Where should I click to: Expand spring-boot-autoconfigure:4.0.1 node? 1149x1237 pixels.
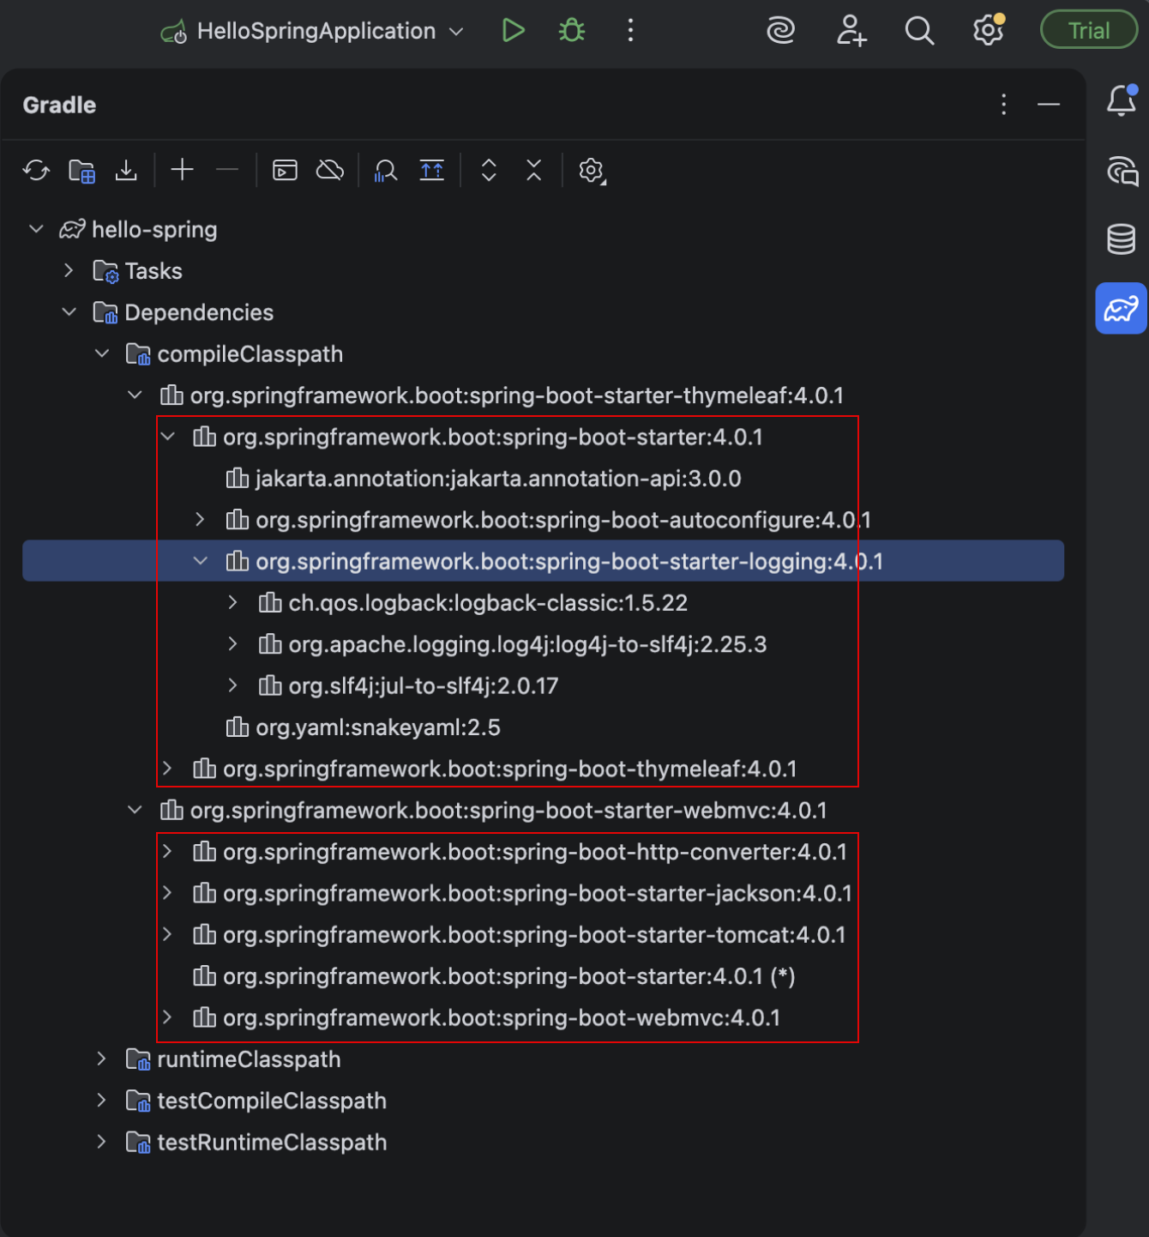click(201, 519)
